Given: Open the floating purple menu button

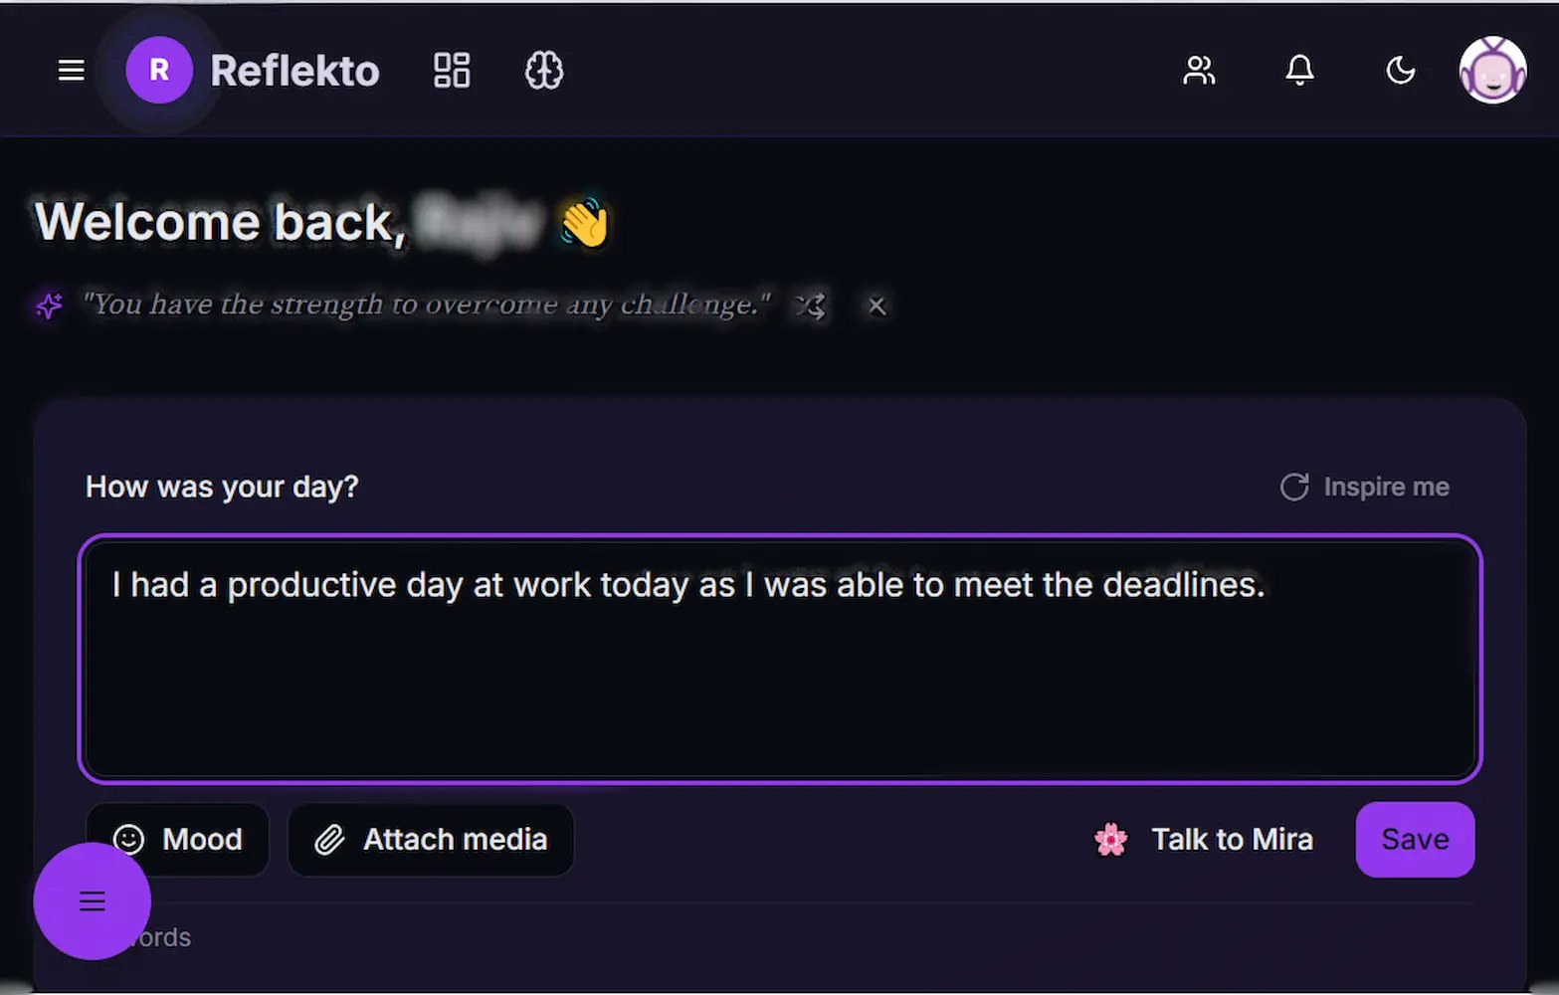Looking at the screenshot, I should [x=92, y=900].
